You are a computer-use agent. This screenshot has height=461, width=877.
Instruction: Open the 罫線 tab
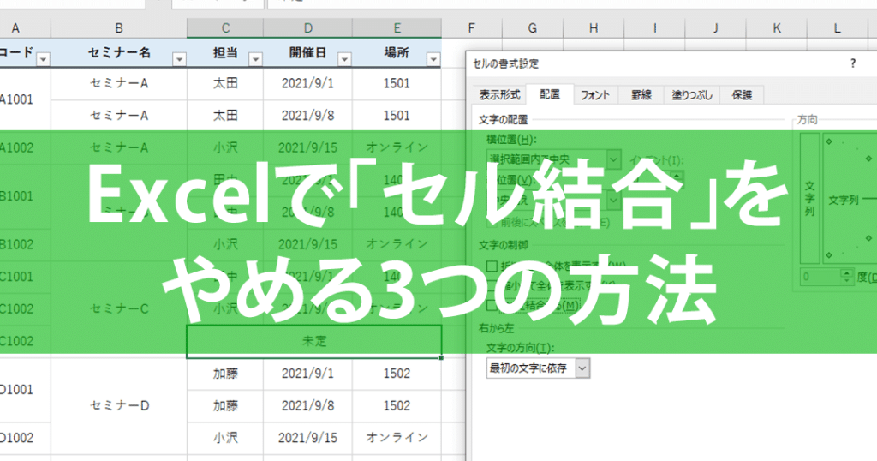click(641, 95)
